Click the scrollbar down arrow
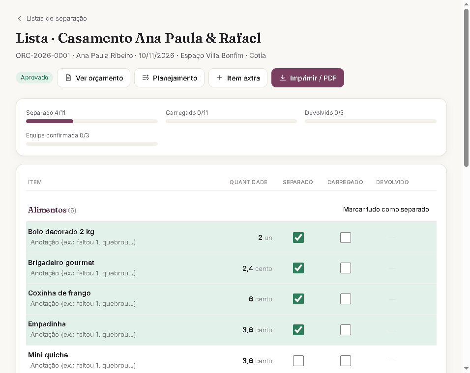 pos(466,368)
